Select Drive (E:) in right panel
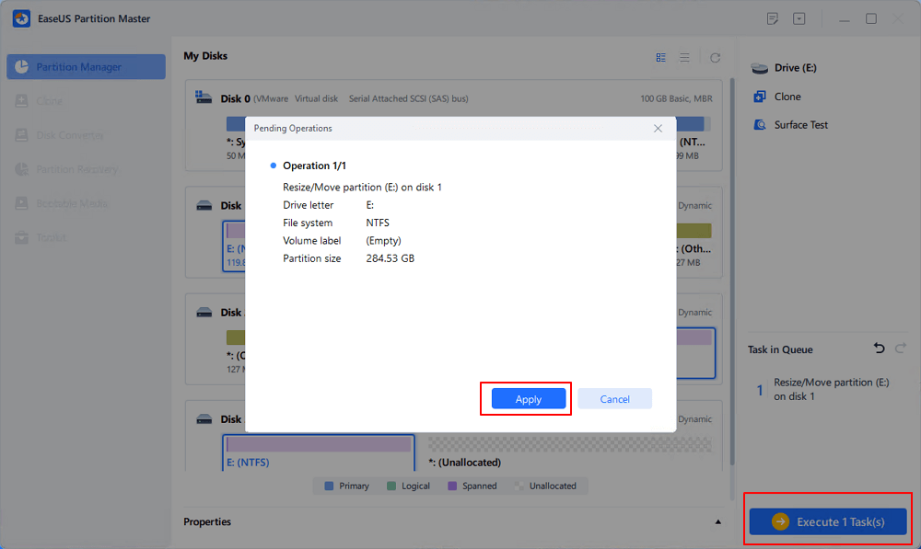The width and height of the screenshot is (921, 549). point(784,68)
